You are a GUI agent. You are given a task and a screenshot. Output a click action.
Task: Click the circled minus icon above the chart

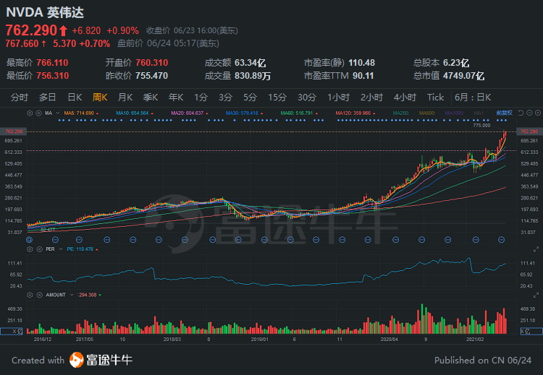click(529, 113)
